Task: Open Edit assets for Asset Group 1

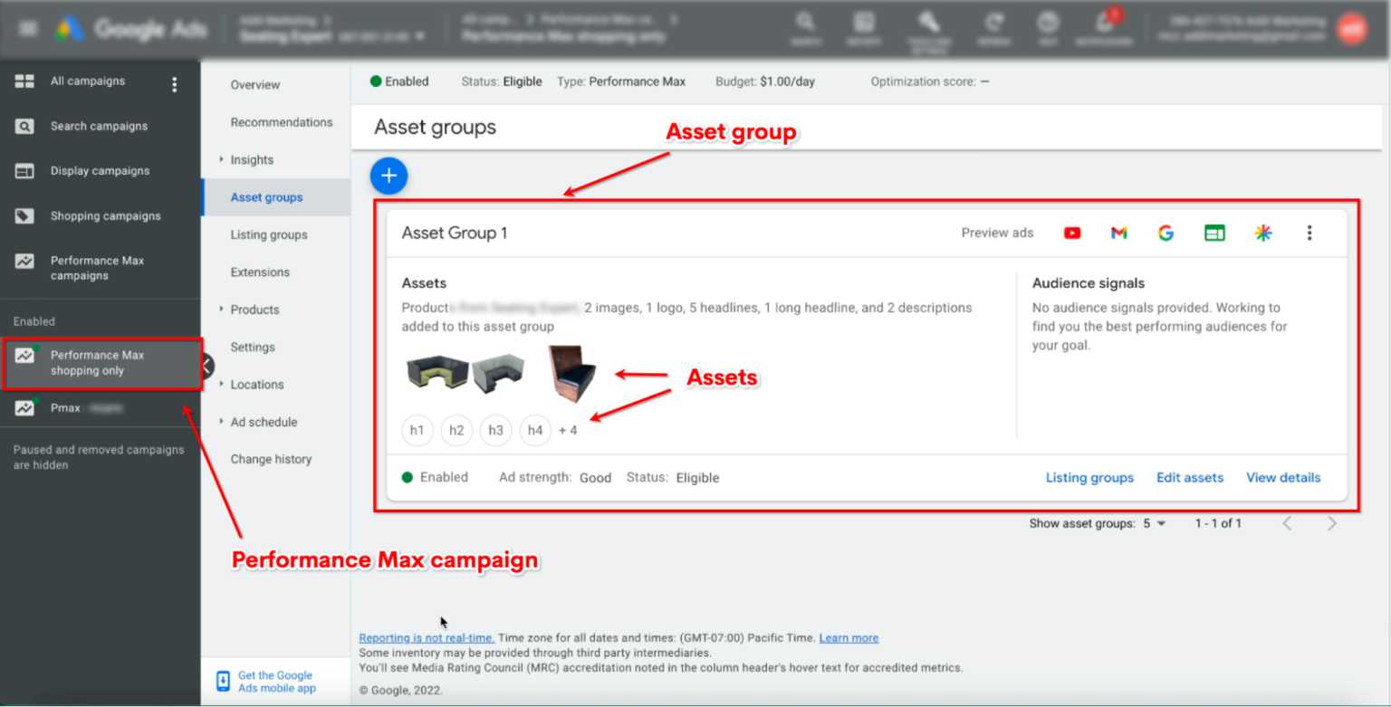Action: 1190,477
